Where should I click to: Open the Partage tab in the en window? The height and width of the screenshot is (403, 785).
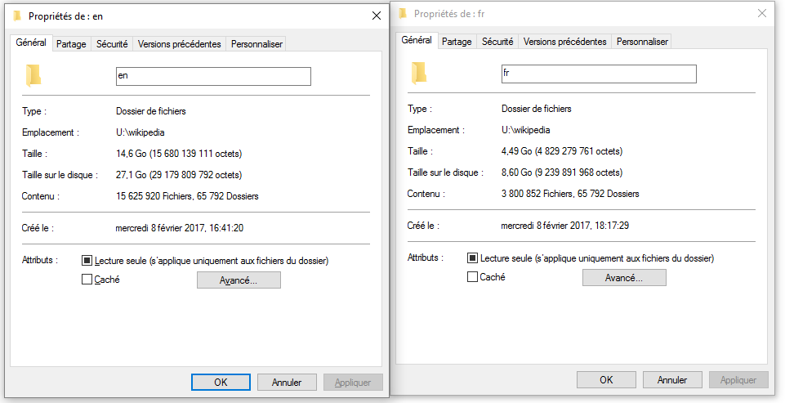point(71,44)
